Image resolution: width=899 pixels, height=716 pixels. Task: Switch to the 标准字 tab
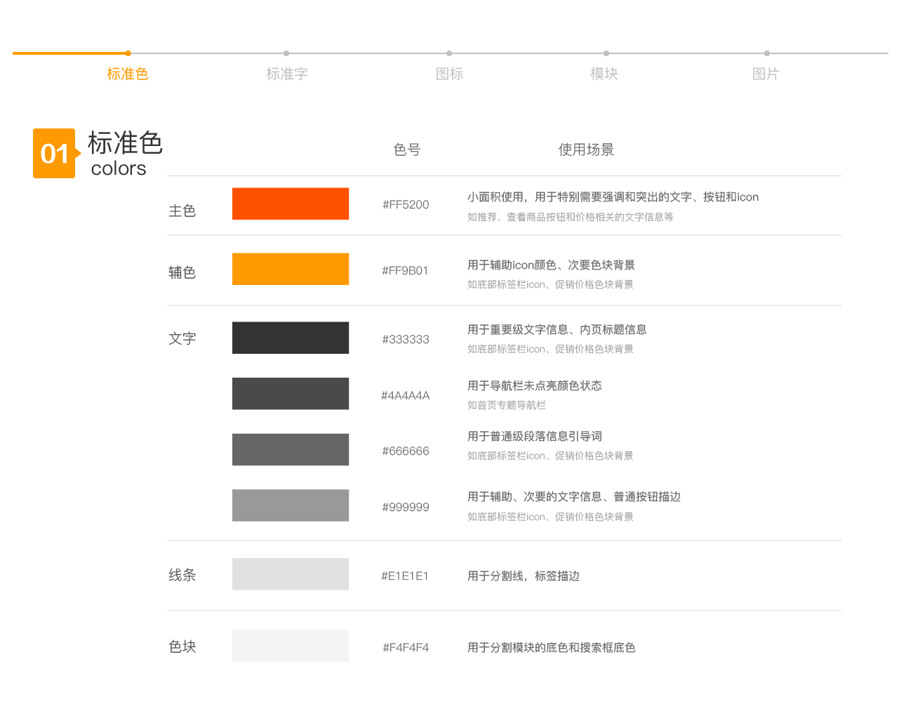point(287,74)
